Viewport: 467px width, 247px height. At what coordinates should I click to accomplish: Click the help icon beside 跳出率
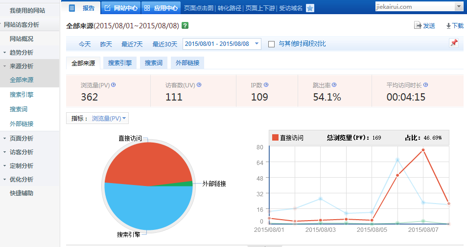(x=334, y=85)
